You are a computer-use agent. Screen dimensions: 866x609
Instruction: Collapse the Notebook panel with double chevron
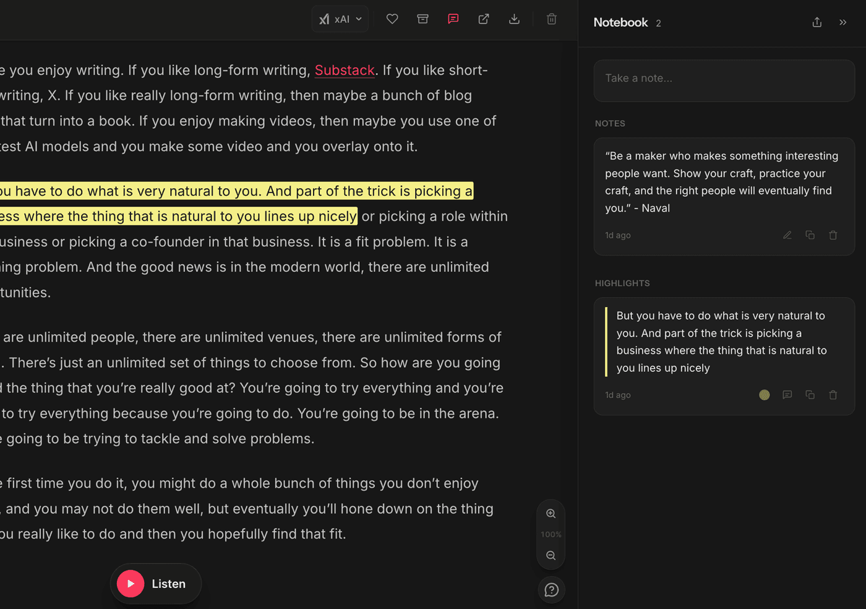click(x=842, y=22)
